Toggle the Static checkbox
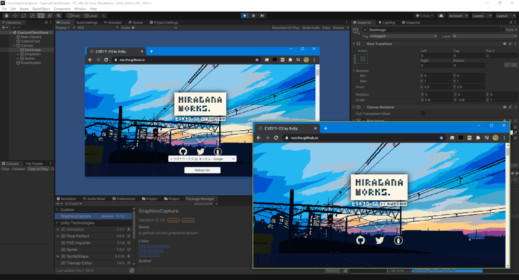The width and height of the screenshot is (519, 280). [x=503, y=30]
